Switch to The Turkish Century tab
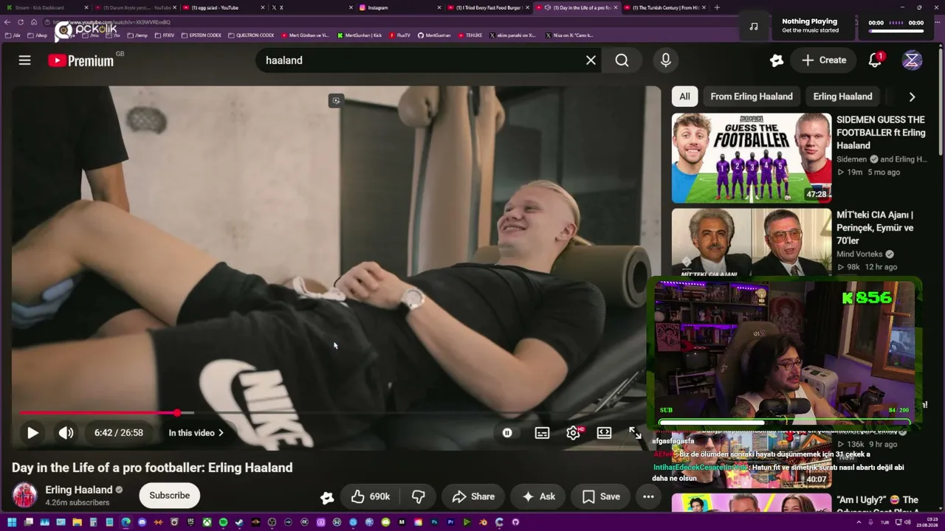The height and width of the screenshot is (531, 945). (x=665, y=7)
